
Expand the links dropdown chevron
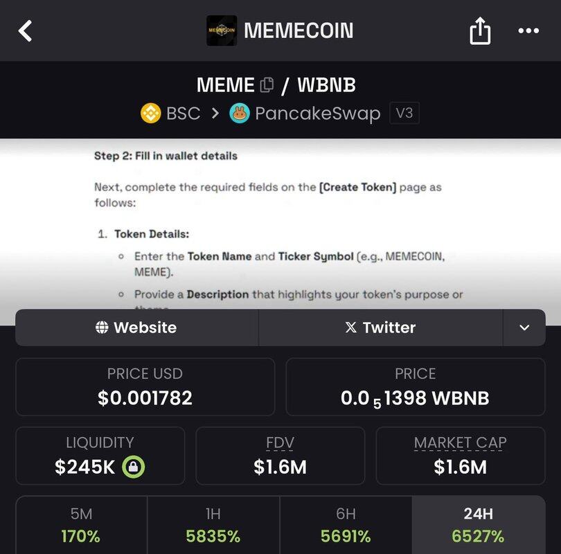click(524, 328)
